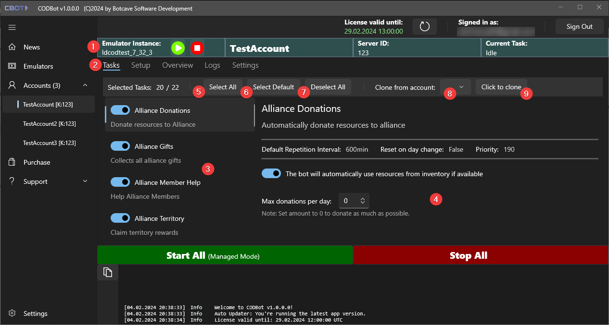This screenshot has height=325, width=609.
Task: Open Settings at sidebar bottom
Action: pyautogui.click(x=35, y=313)
